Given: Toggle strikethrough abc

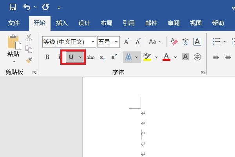Looking at the screenshot, I should pos(90,57).
